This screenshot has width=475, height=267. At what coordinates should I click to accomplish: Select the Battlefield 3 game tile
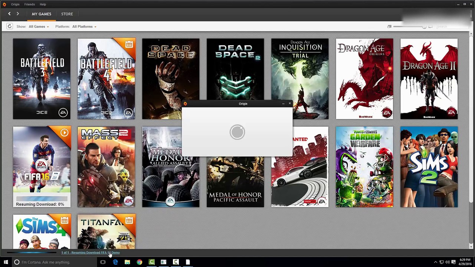click(42, 79)
